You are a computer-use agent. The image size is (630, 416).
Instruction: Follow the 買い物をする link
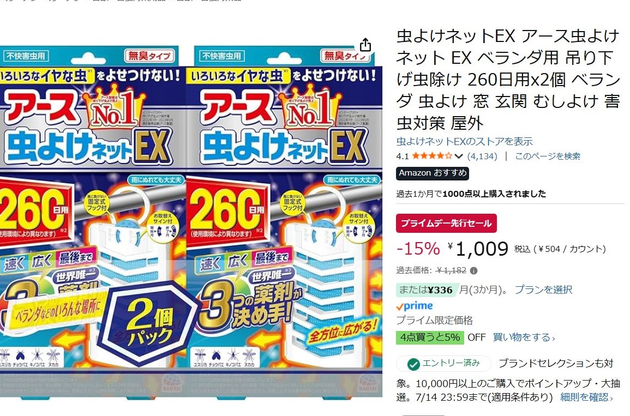(x=524, y=337)
